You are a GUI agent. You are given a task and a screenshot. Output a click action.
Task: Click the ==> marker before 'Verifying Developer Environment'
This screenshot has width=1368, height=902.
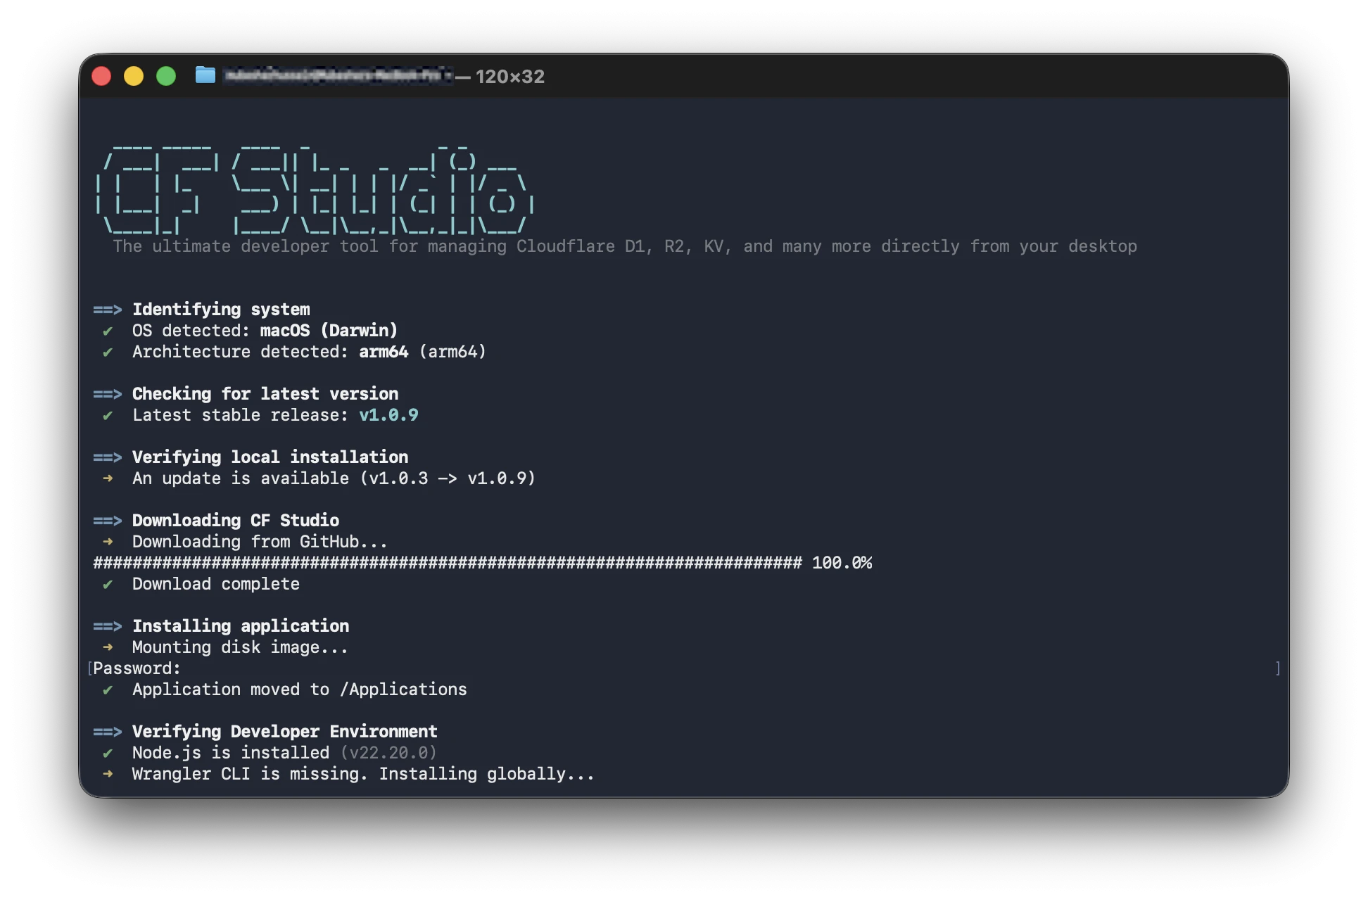108,732
